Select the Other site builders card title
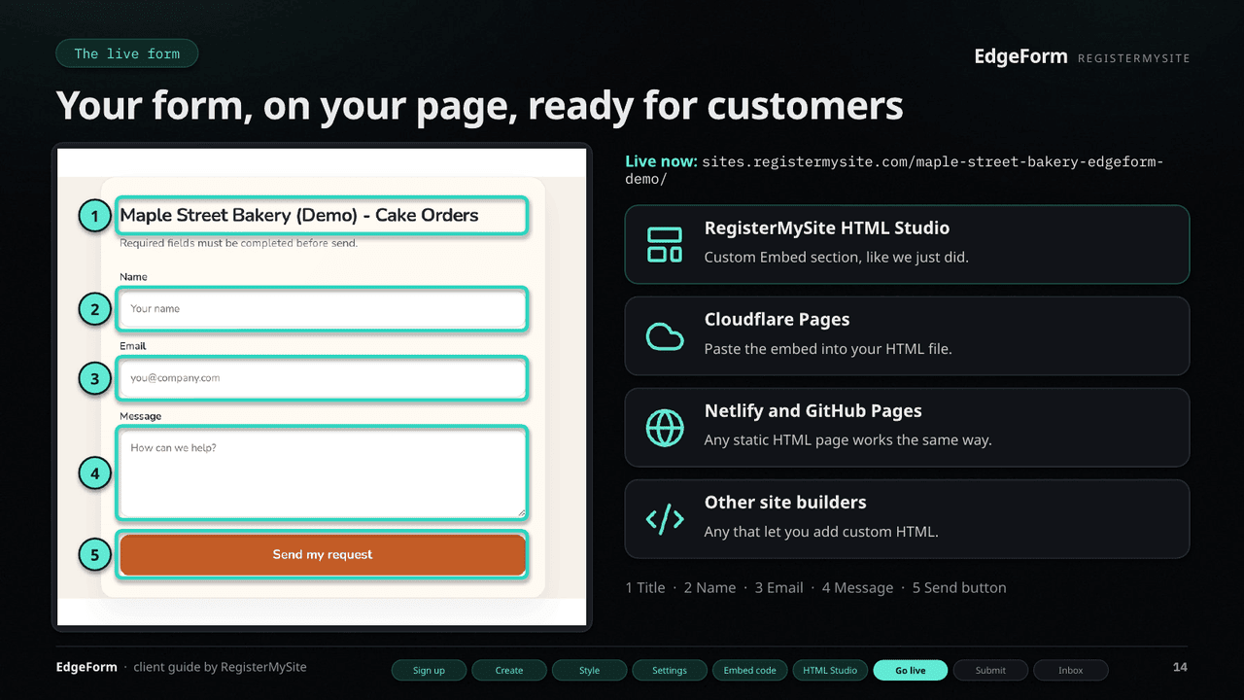The width and height of the screenshot is (1244, 700). pyautogui.click(x=785, y=503)
